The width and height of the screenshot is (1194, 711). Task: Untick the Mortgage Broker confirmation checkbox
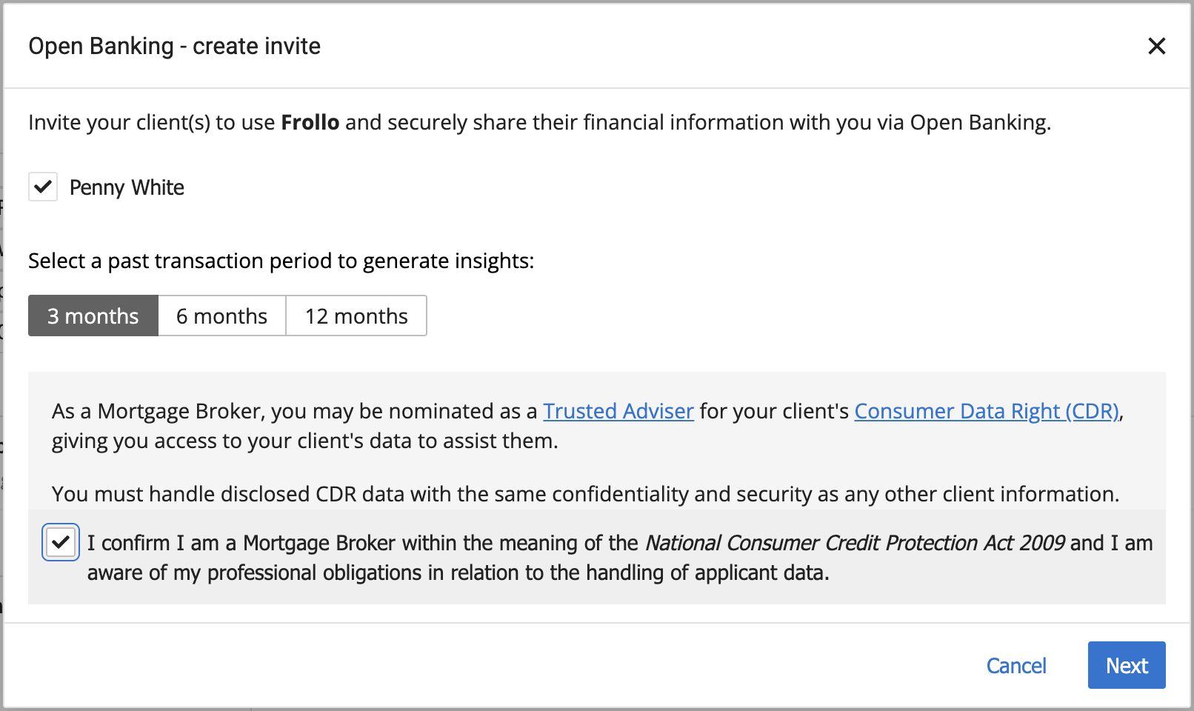[x=61, y=543]
